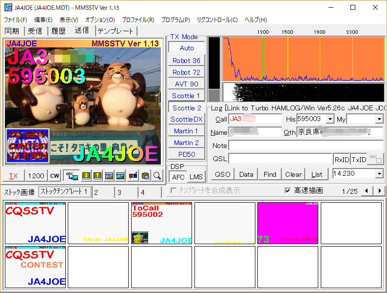Open the 表示(V) menu
Viewport: 387px width, 293px height.
pos(69,20)
